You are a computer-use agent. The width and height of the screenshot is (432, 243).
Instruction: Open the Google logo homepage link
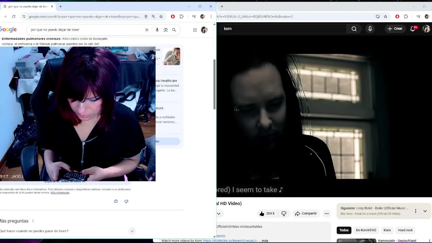[8, 30]
